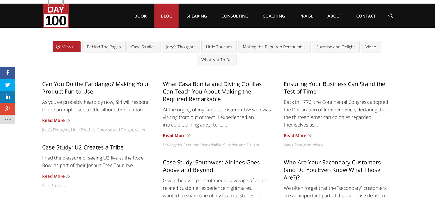Select the View all filter
Image resolution: width=435 pixels, height=215 pixels.
pos(66,47)
